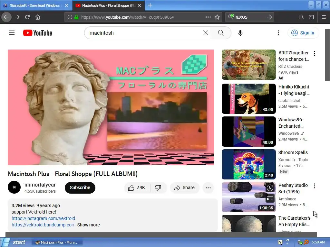Click the Xarmonix - Topic channel name
Viewport: 330px width, 247px height.
click(x=293, y=160)
